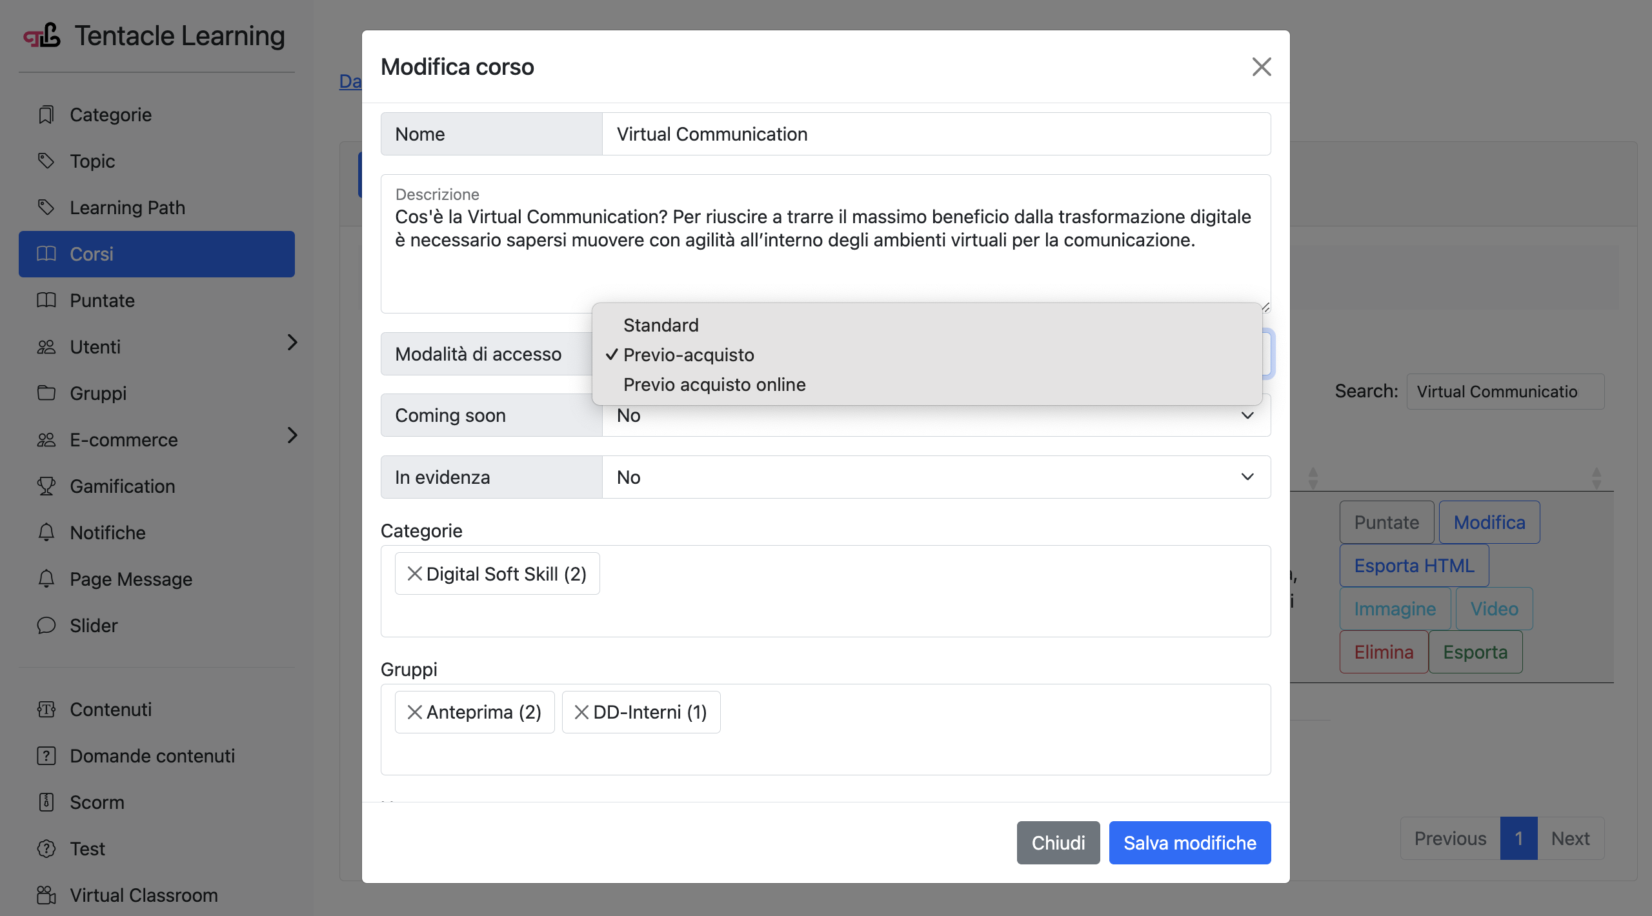Image resolution: width=1652 pixels, height=916 pixels.
Task: Click into the Nome text field
Action: tap(936, 134)
